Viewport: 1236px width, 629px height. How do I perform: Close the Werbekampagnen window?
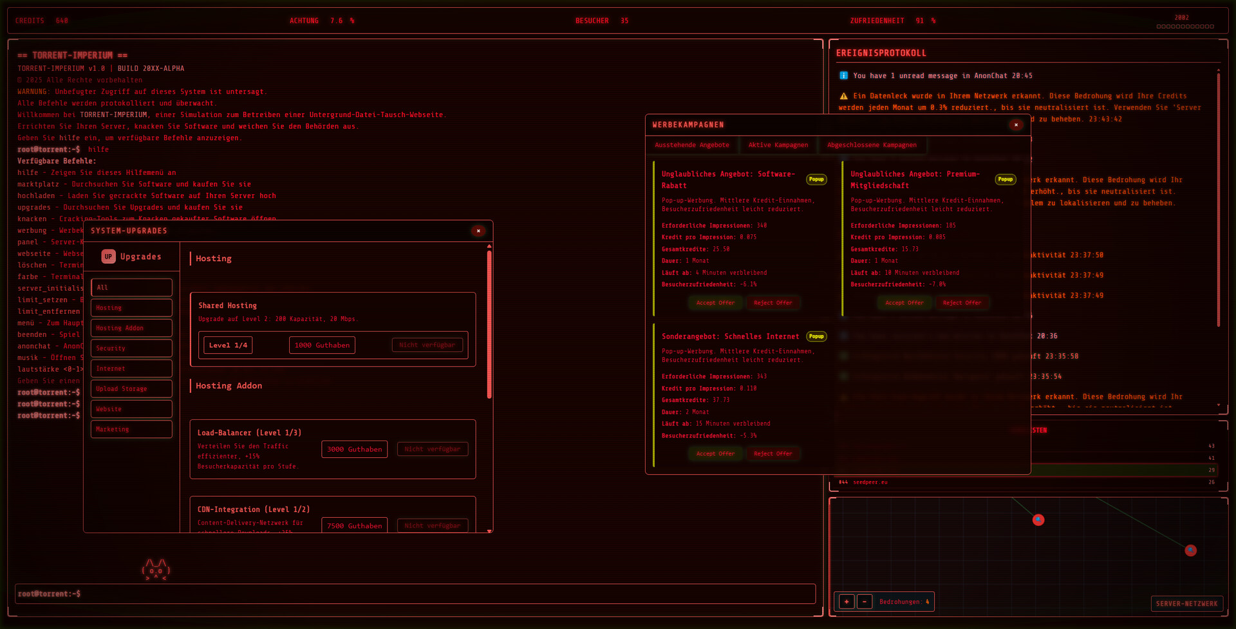point(1016,125)
